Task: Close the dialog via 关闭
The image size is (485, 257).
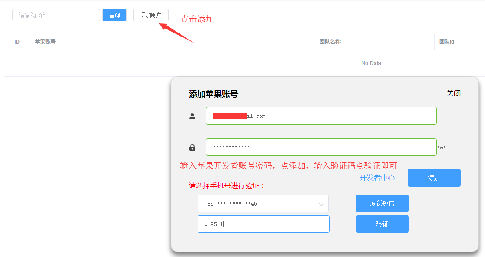Action: [x=453, y=93]
